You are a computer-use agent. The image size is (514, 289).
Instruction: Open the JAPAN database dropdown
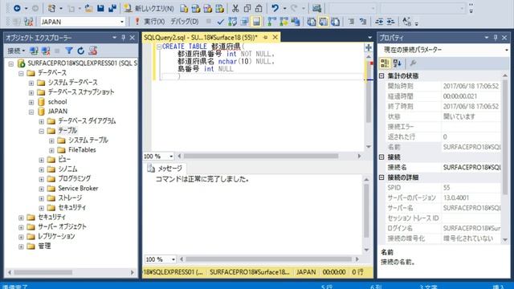coord(122,22)
